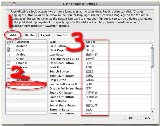Select the First Button label row
Image resolution: width=160 pixels, height=126 pixels.
[100, 46]
